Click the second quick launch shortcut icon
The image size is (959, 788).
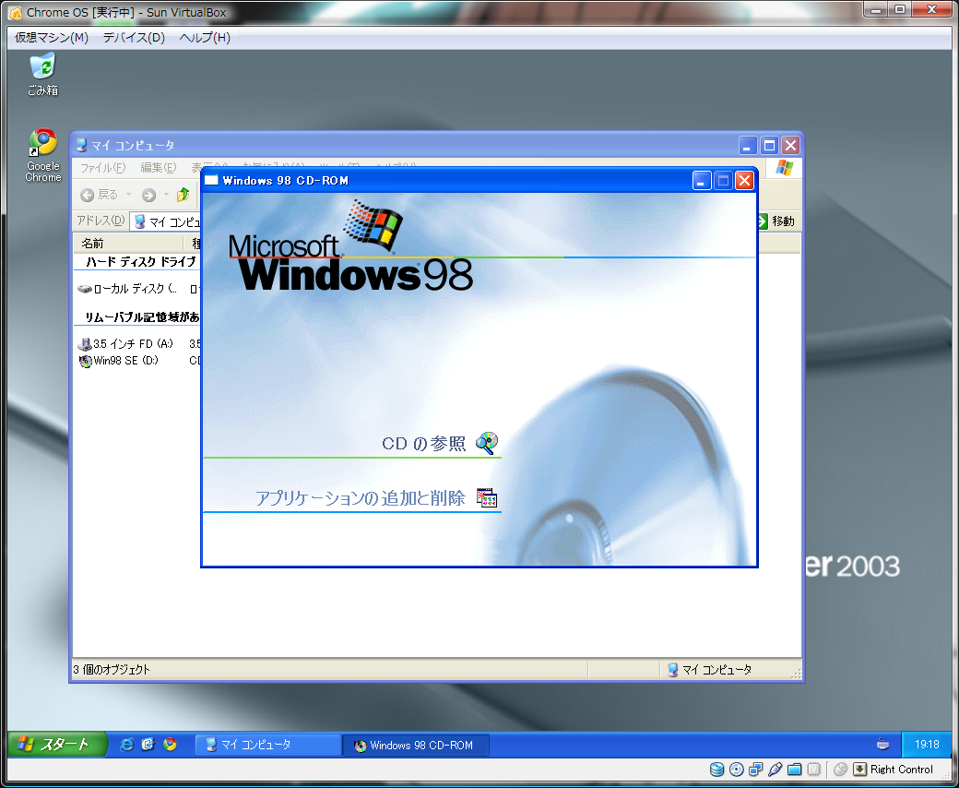pyautogui.click(x=148, y=745)
